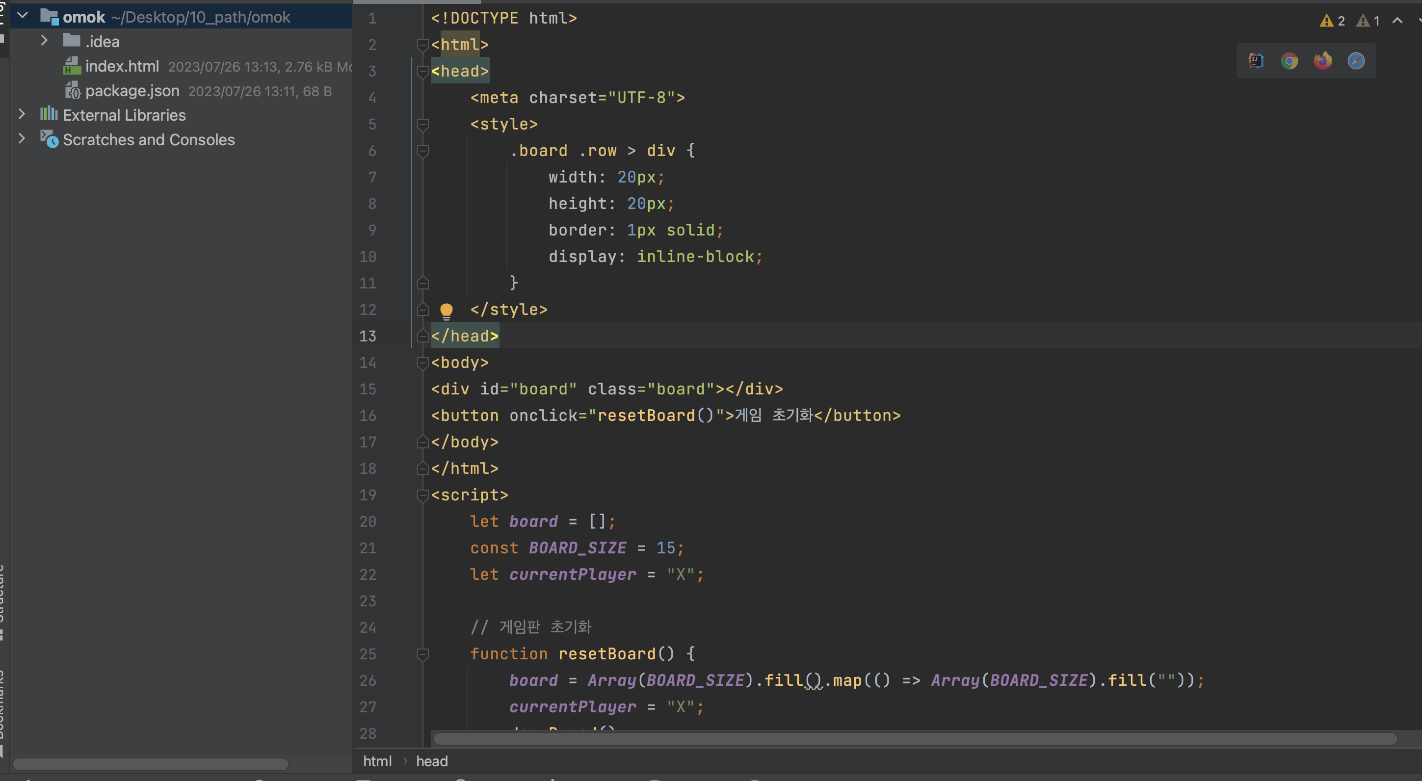Open page in Firefox browser icon
Screen dimensions: 1422x781
click(x=1322, y=61)
